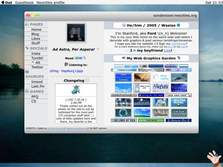Open the Guestbook menu item
Screen dimensions: 223x167
[24, 2]
